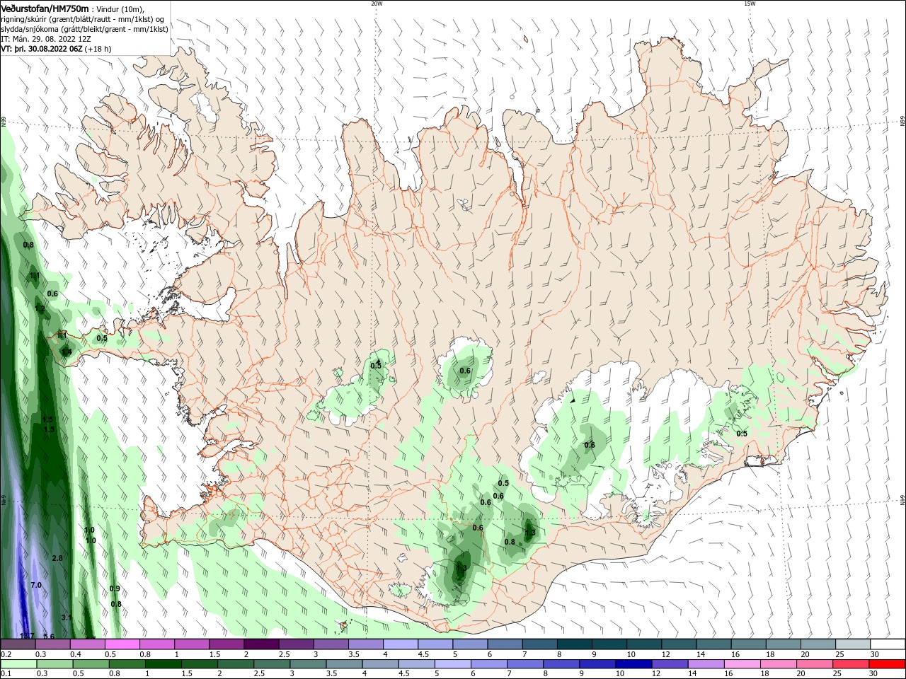Pick the bright pink swatch starting at 0.5

122,644
